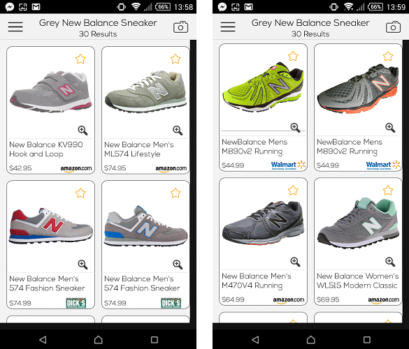
Task: Favorite the KV990 Hook and Loop shoe
Action: (x=80, y=59)
